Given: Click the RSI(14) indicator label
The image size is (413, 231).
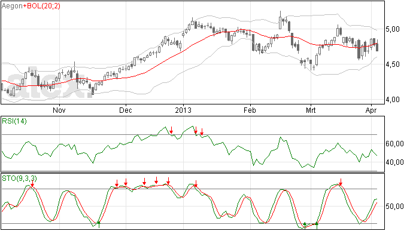Looking at the screenshot, I should 14,121.
